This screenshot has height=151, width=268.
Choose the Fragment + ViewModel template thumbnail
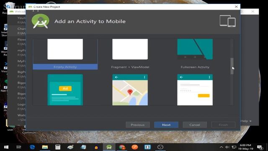(130, 49)
